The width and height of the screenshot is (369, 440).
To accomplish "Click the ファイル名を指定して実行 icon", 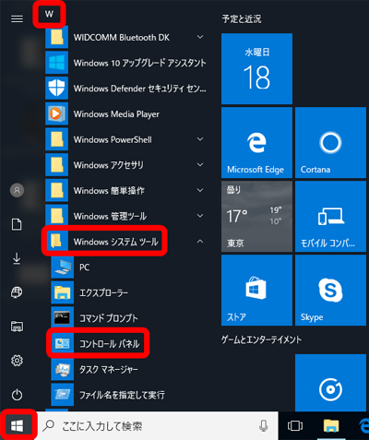I will pos(63,395).
